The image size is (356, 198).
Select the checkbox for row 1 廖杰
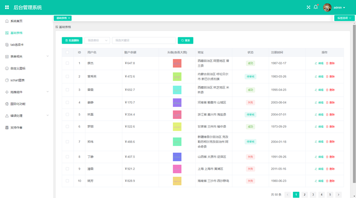coord(67,63)
